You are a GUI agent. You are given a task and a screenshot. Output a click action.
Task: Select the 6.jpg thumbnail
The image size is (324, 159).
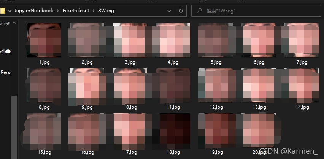(259, 40)
